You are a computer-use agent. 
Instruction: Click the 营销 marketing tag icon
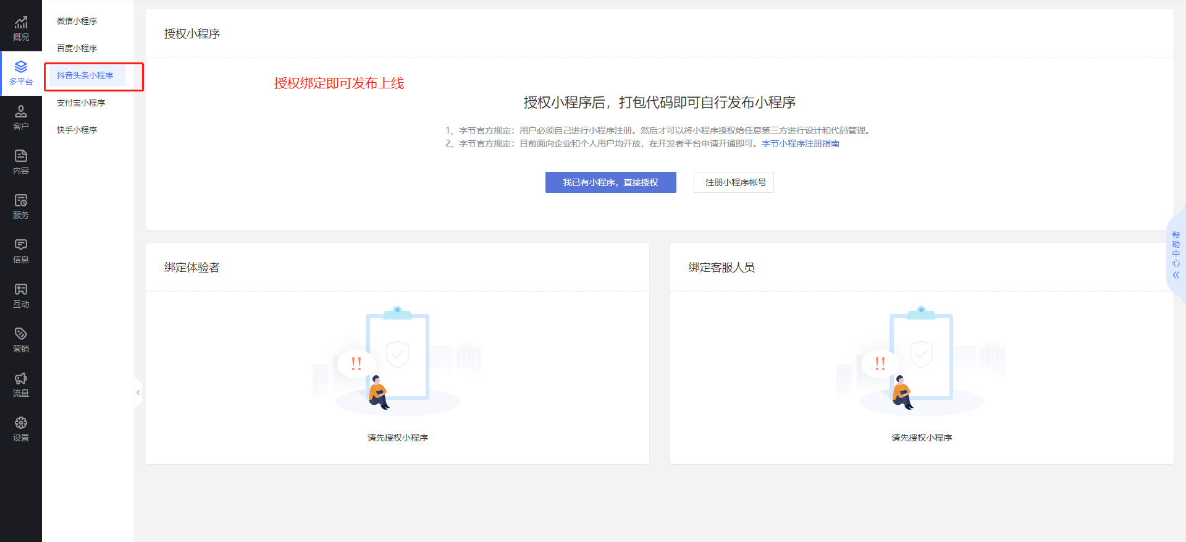pyautogui.click(x=21, y=334)
